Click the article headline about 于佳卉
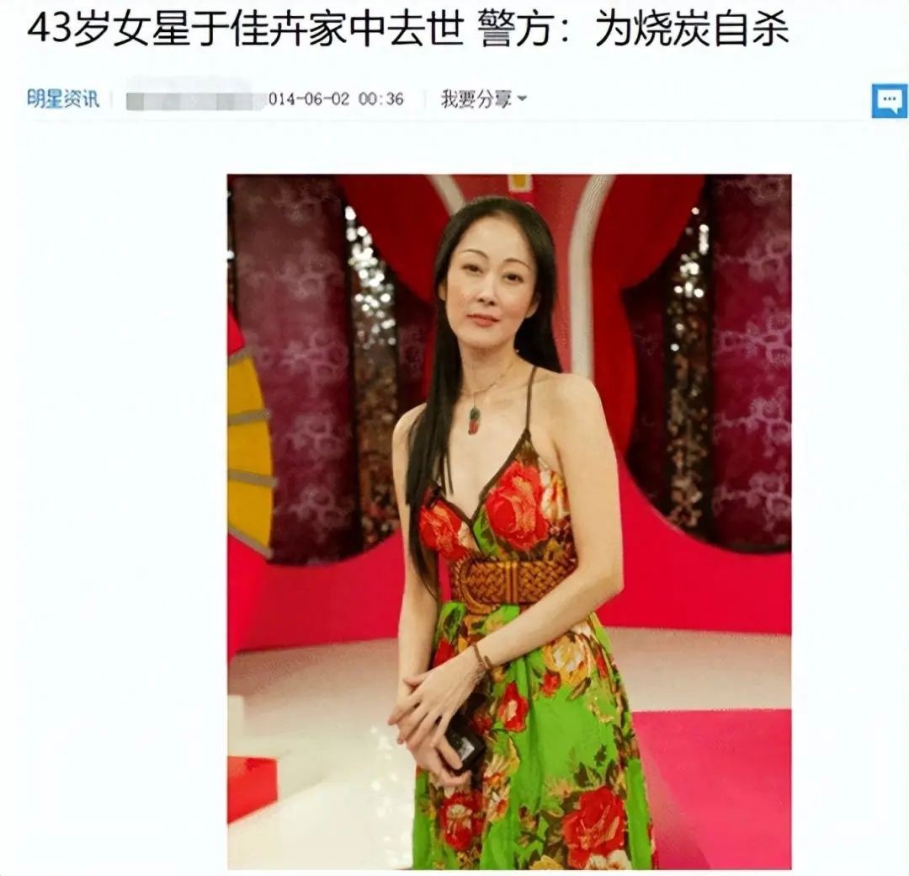Viewport: 909px width, 876px height. [x=408, y=29]
